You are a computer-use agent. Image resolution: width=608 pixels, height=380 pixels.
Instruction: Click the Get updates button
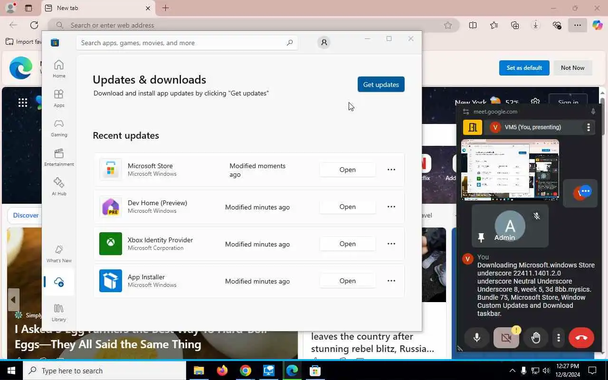tap(381, 85)
